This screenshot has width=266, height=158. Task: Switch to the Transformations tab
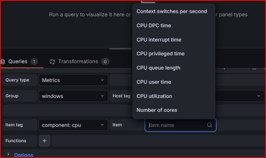tap(80, 61)
